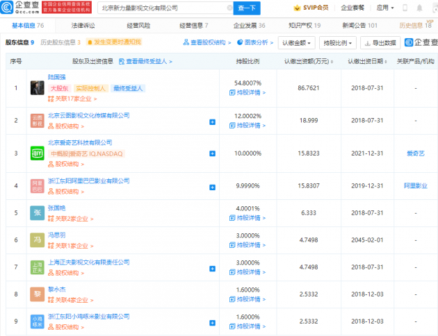Image resolution: width=438 pixels, height=336 pixels.
Task: Open the 持股比例 dropdown
Action: [x=337, y=43]
